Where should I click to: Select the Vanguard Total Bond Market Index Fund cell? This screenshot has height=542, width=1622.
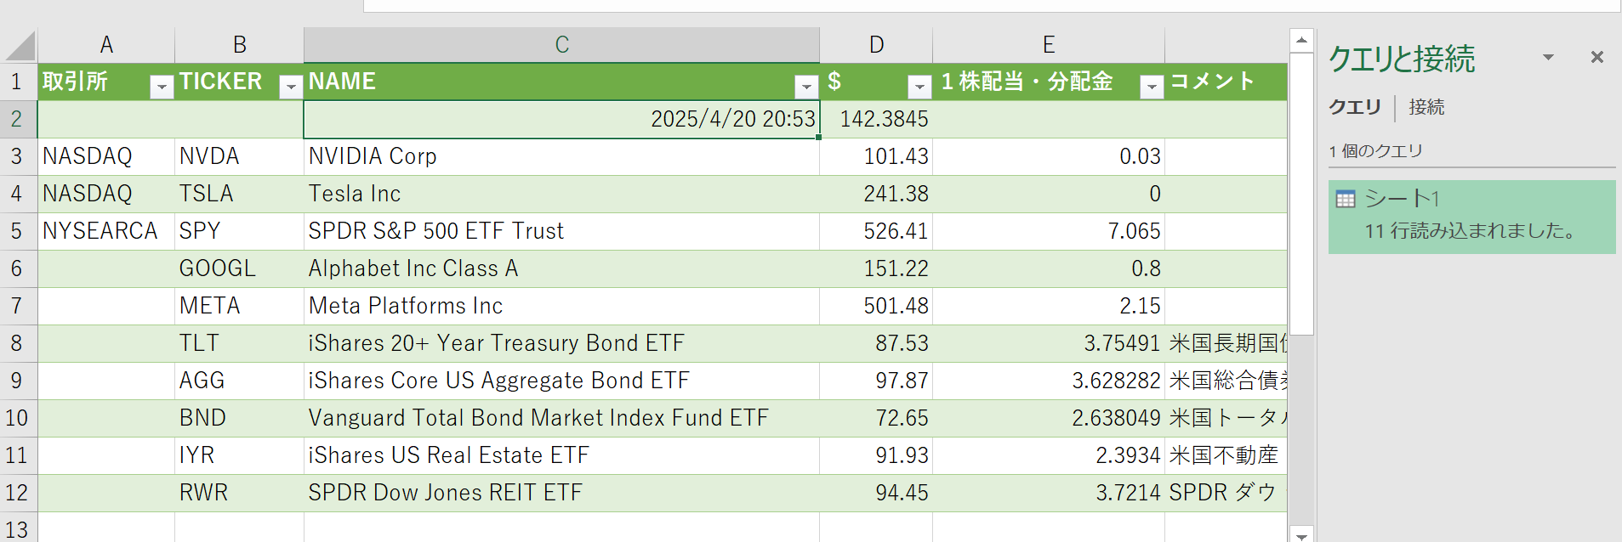tap(561, 418)
